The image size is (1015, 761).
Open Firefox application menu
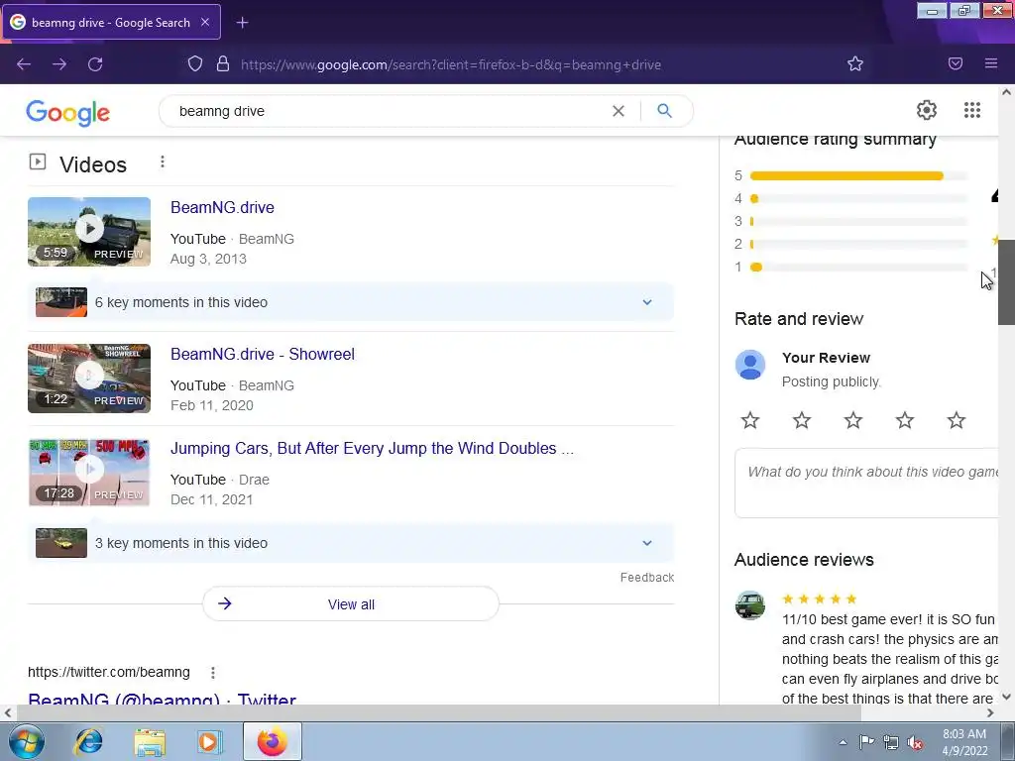[991, 63]
